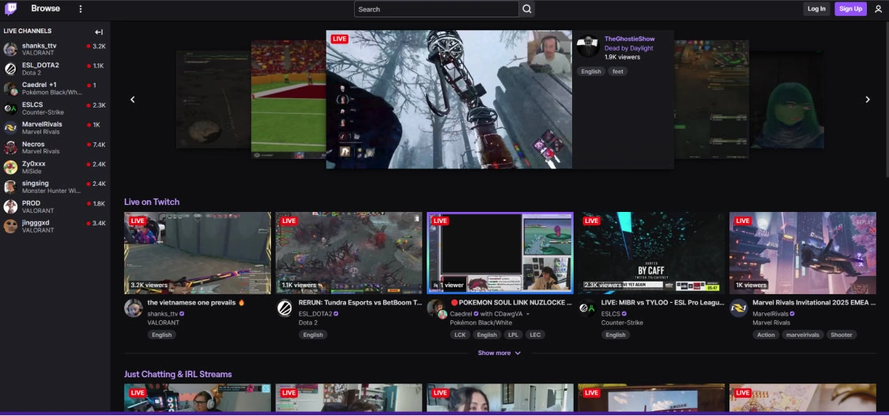The image size is (889, 416).
Task: Click featured Dead by Daylight carousel video
Action: click(x=449, y=100)
